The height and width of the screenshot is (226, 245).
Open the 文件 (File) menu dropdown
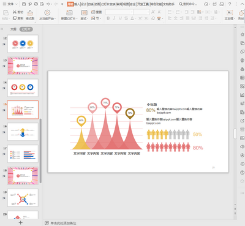(x=10, y=4)
